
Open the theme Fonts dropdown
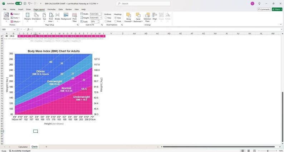(x=15, y=18)
